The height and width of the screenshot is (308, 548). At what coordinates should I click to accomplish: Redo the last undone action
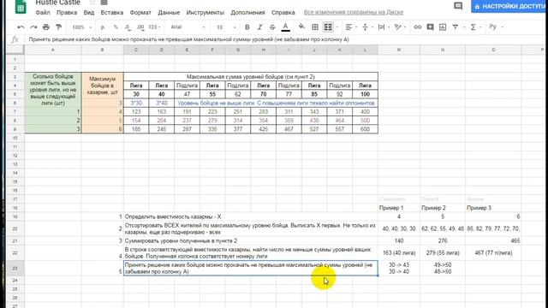point(33,27)
